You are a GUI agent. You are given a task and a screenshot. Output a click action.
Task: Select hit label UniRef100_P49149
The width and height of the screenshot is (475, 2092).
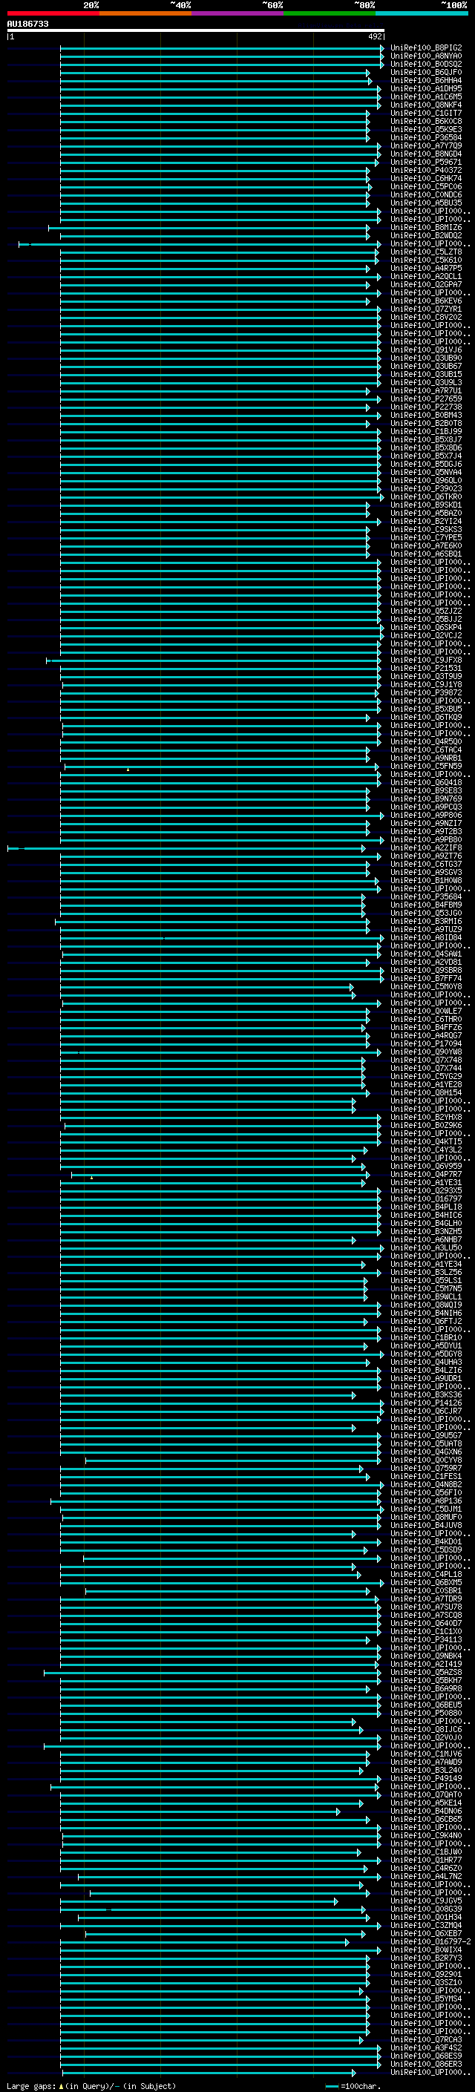click(x=426, y=1777)
